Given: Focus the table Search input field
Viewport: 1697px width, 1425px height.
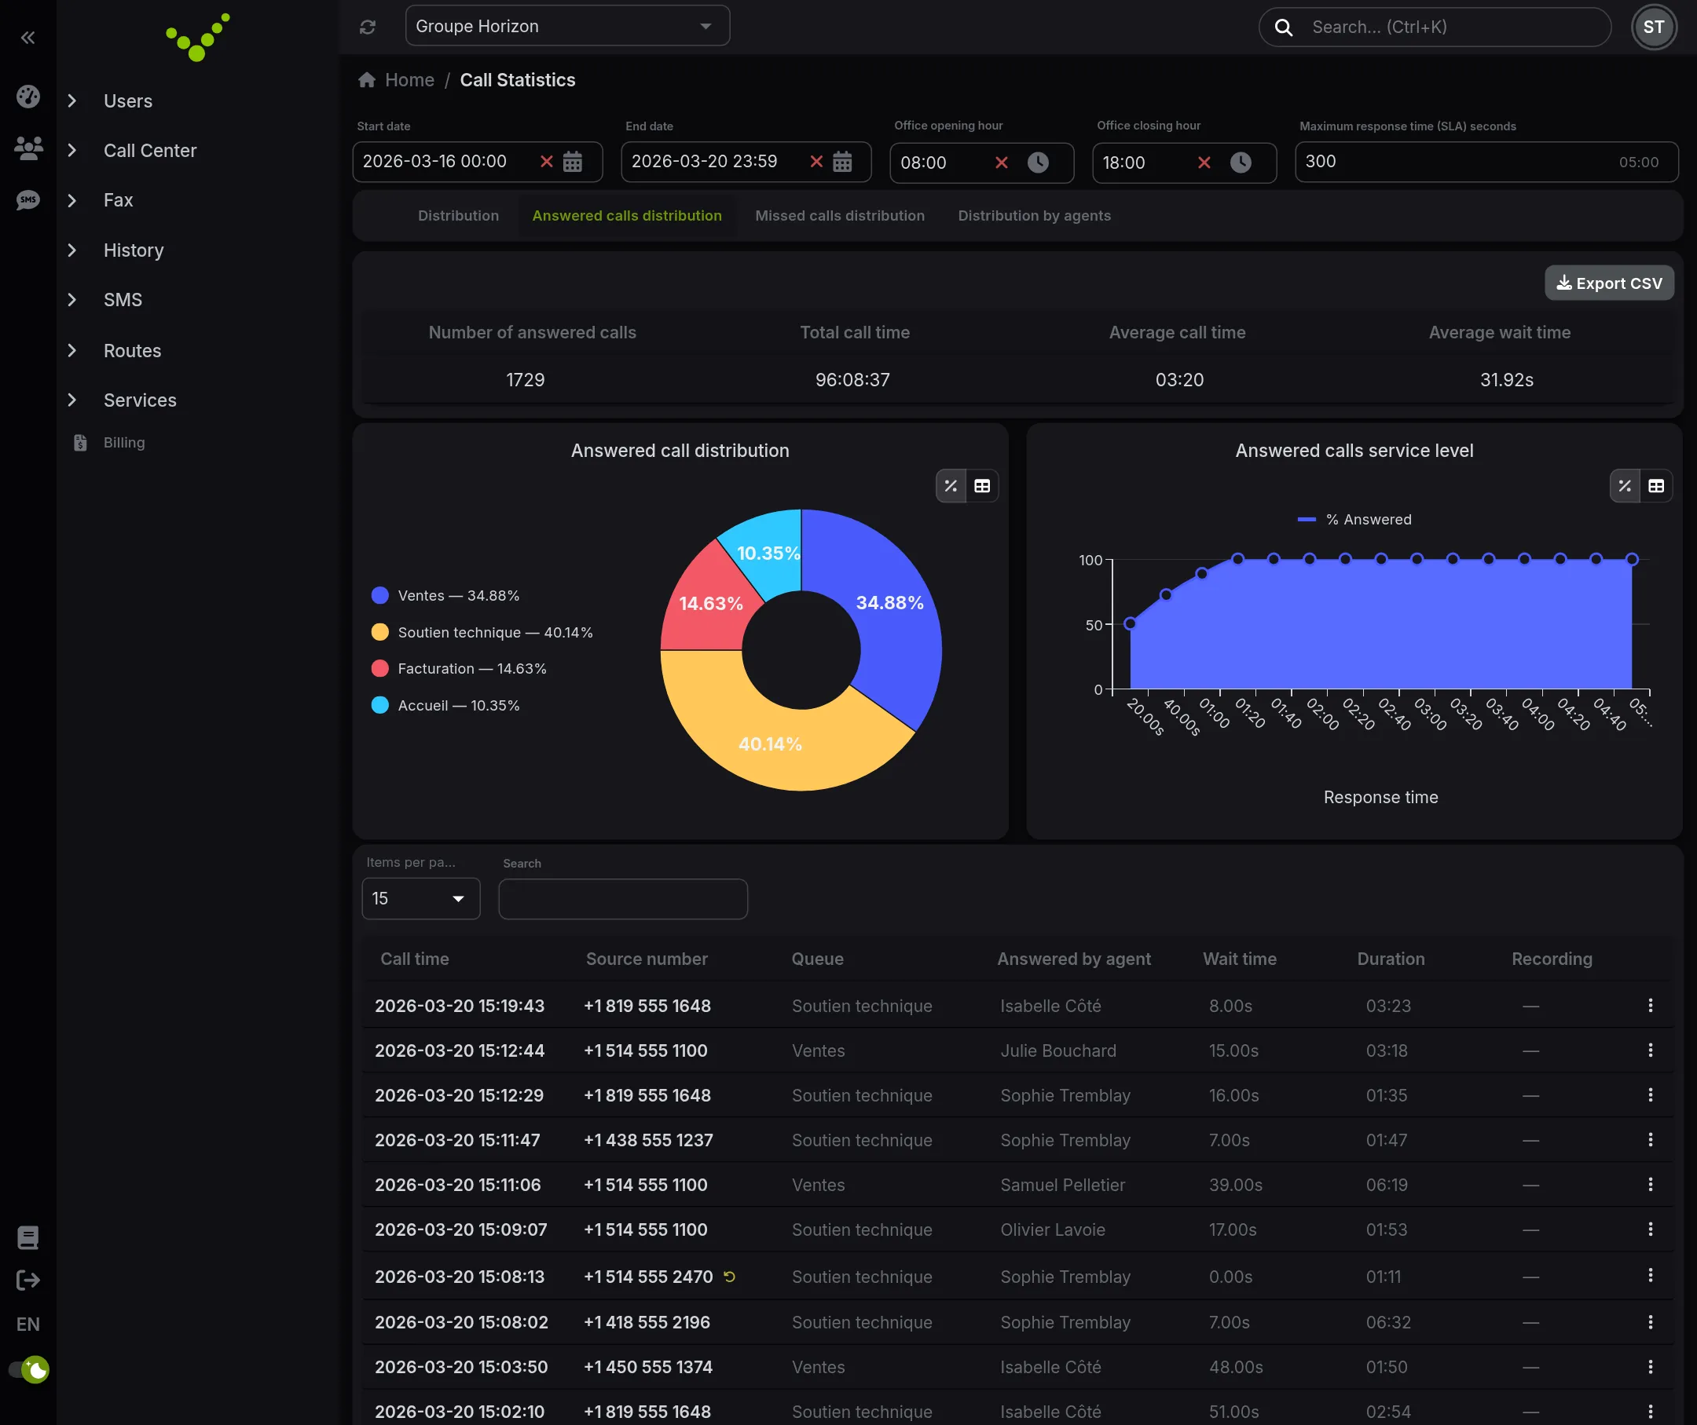Looking at the screenshot, I should coord(622,899).
